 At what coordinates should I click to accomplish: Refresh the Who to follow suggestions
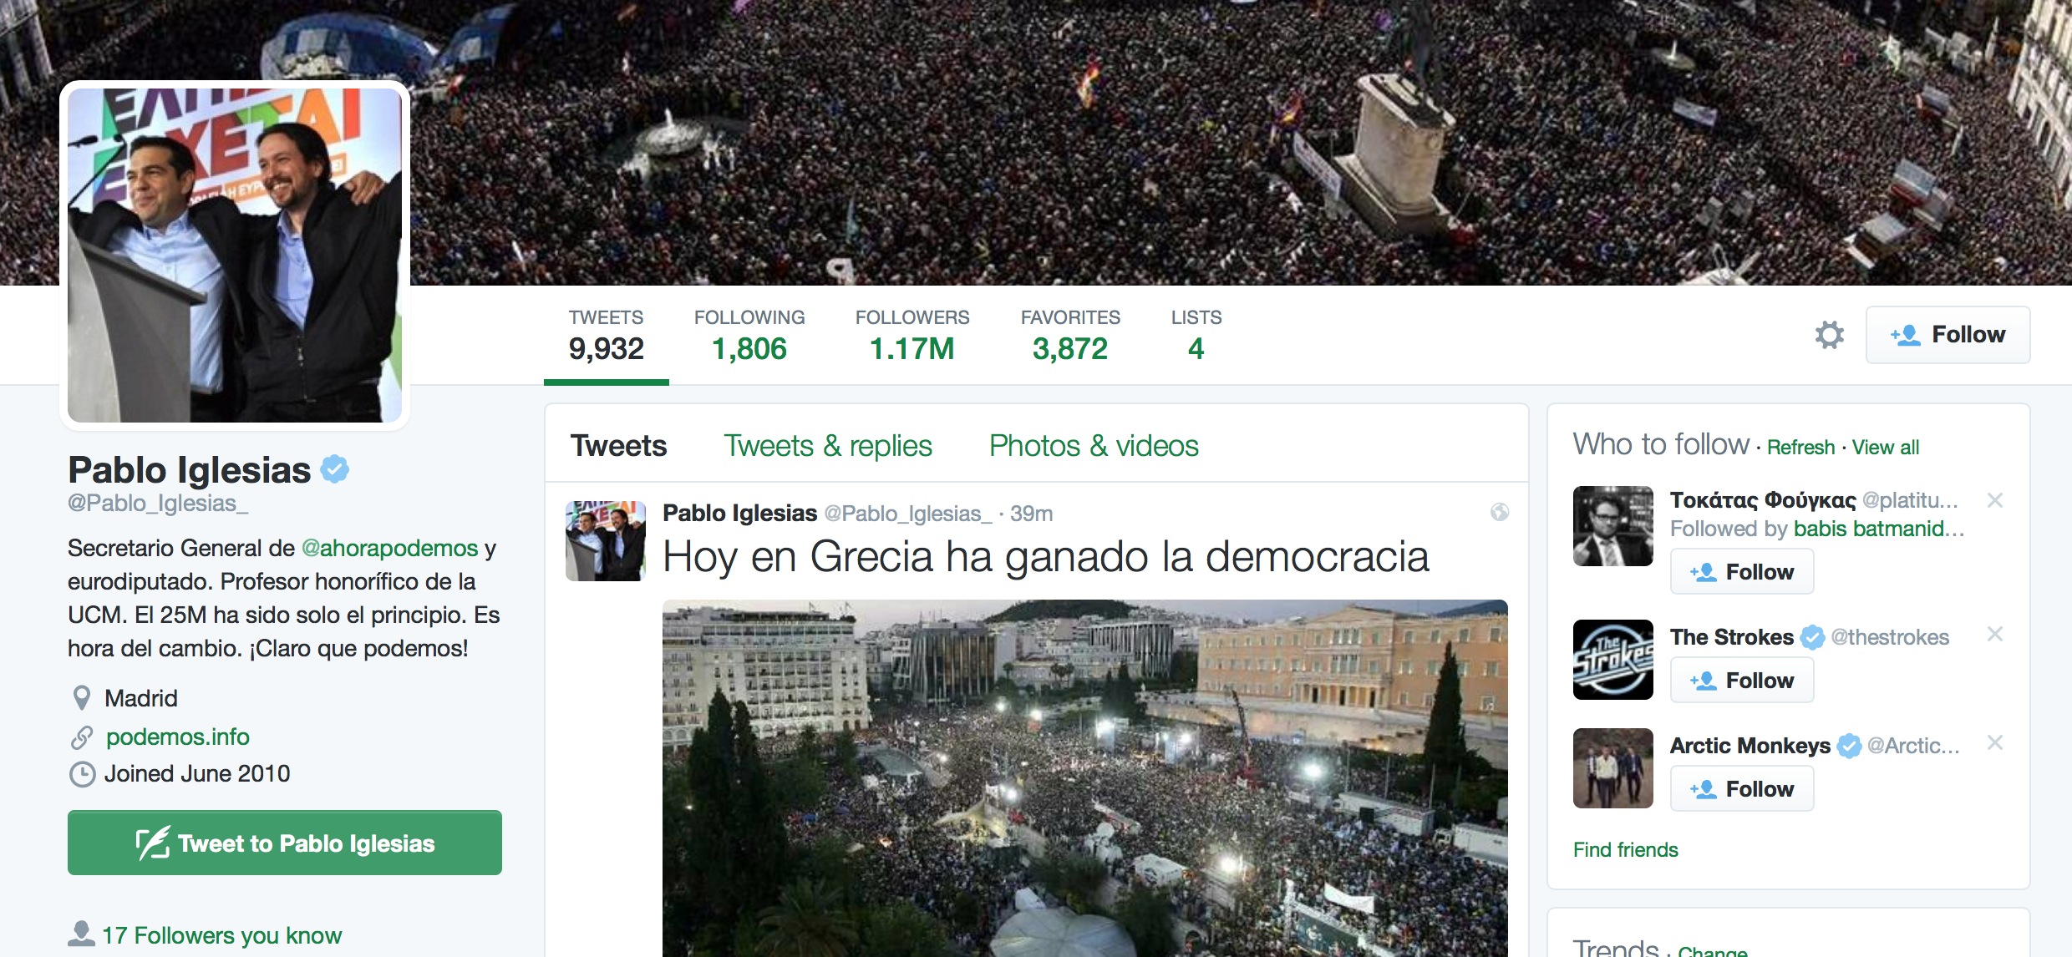coord(1800,448)
